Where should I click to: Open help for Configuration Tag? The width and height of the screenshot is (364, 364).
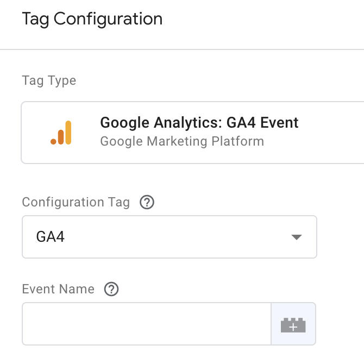point(147,203)
